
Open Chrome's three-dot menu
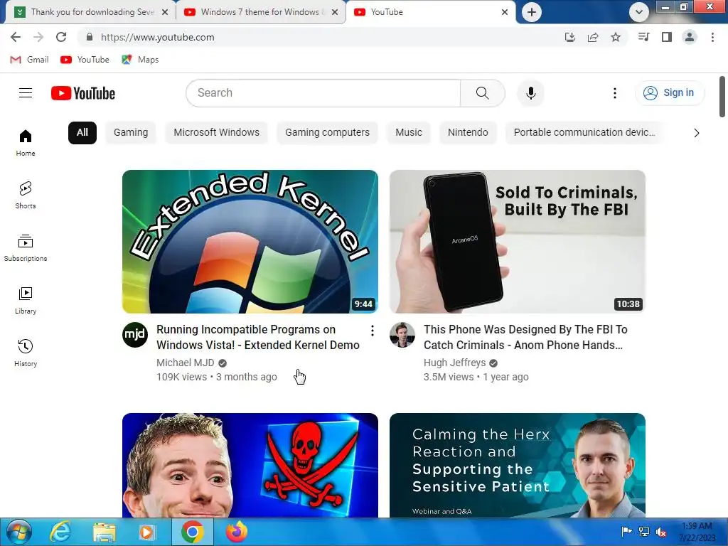(712, 37)
